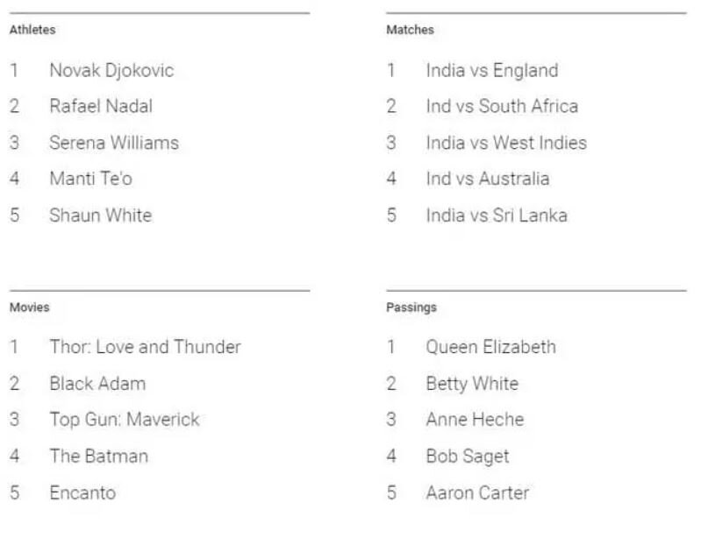
Task: Click Bob Saget entry
Action: 468,456
